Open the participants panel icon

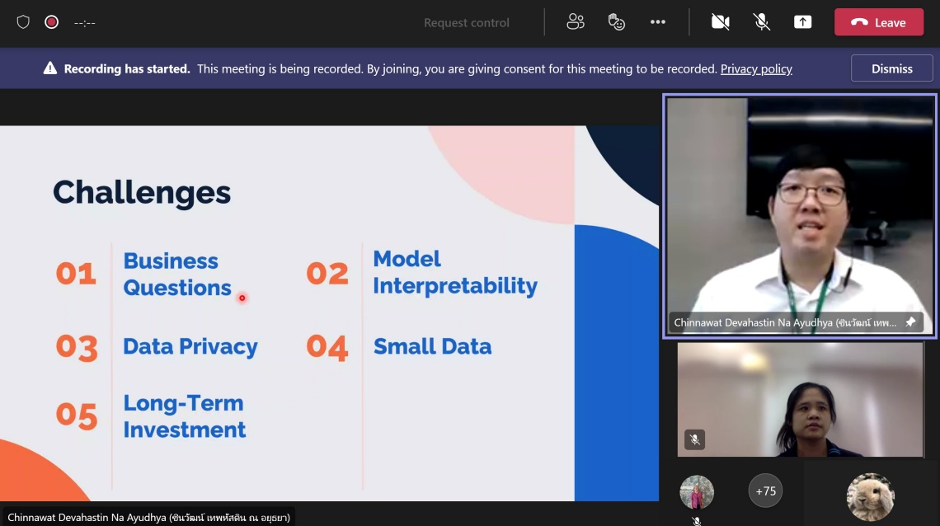point(576,22)
